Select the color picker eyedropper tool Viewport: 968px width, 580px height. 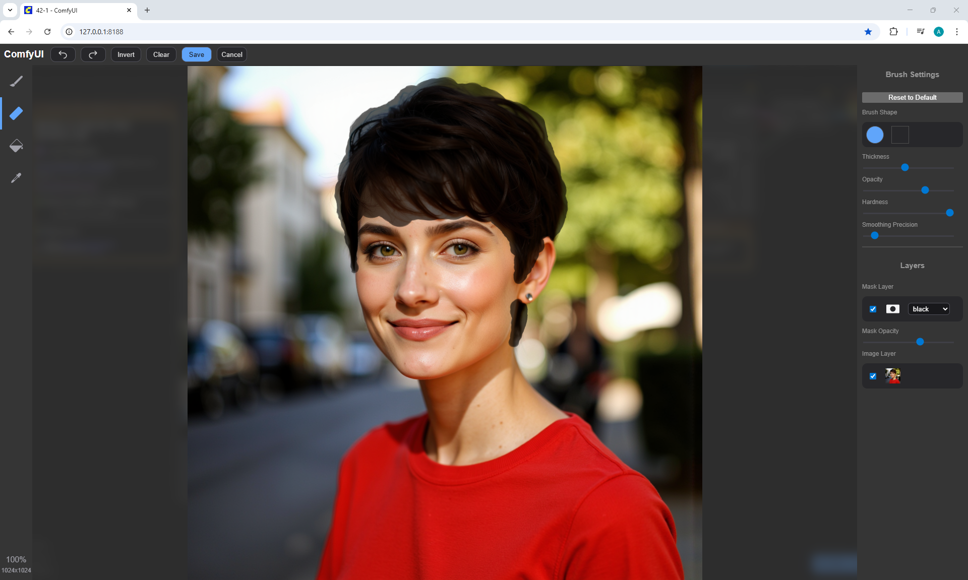16,178
